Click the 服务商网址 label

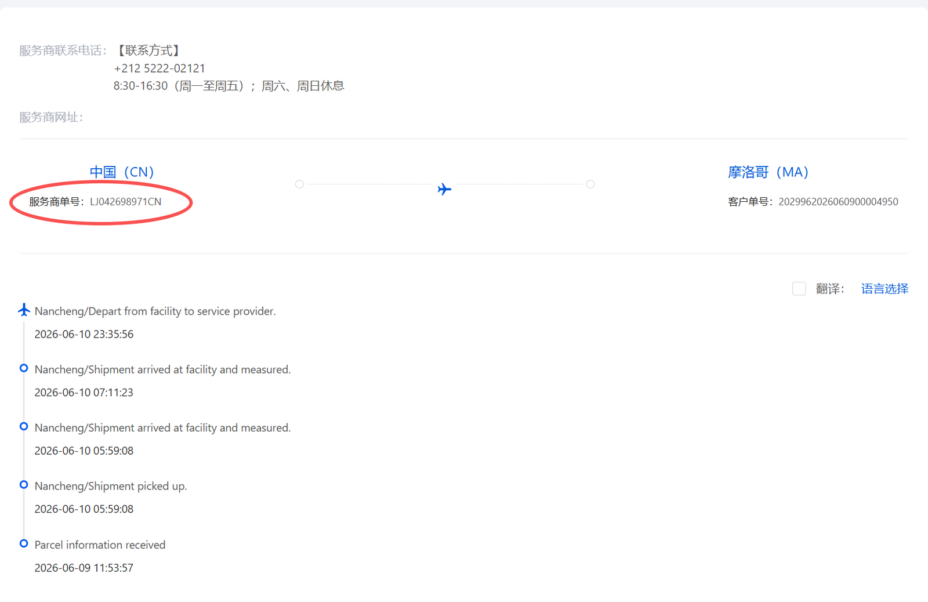(x=51, y=117)
